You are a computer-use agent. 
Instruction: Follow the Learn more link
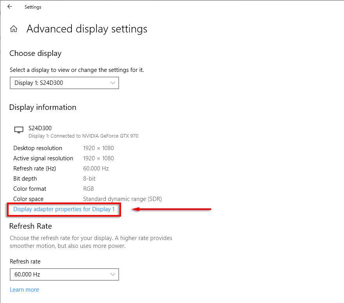click(24, 290)
